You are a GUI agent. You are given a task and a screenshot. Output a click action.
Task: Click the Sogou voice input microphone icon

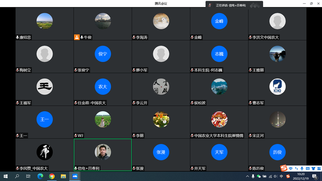(302, 168)
